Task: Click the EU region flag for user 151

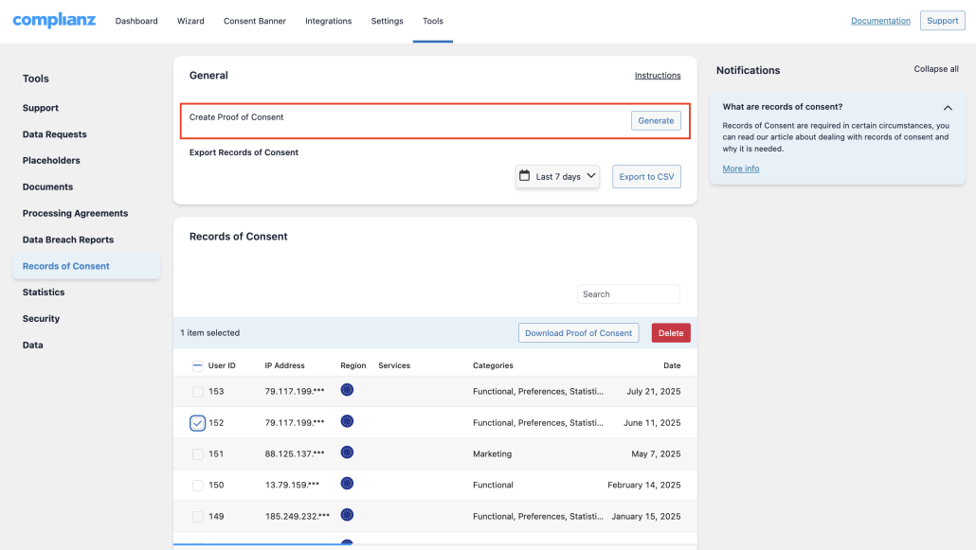Action: pos(348,452)
